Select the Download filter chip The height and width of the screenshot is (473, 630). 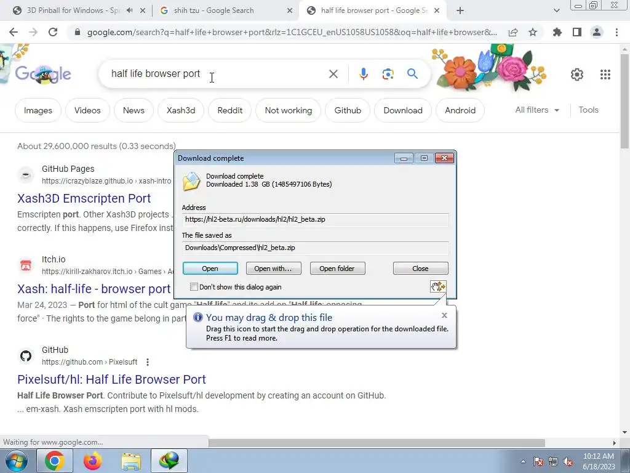pos(403,110)
